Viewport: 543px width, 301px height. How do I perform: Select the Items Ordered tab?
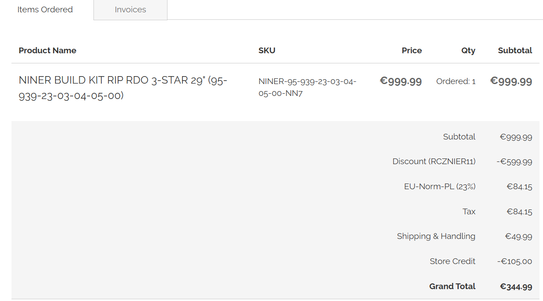[45, 10]
